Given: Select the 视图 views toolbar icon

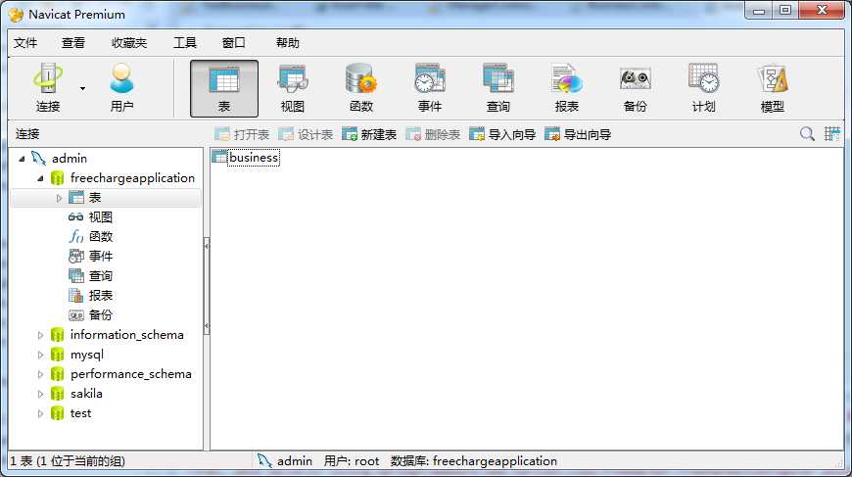Looking at the screenshot, I should 293,88.
